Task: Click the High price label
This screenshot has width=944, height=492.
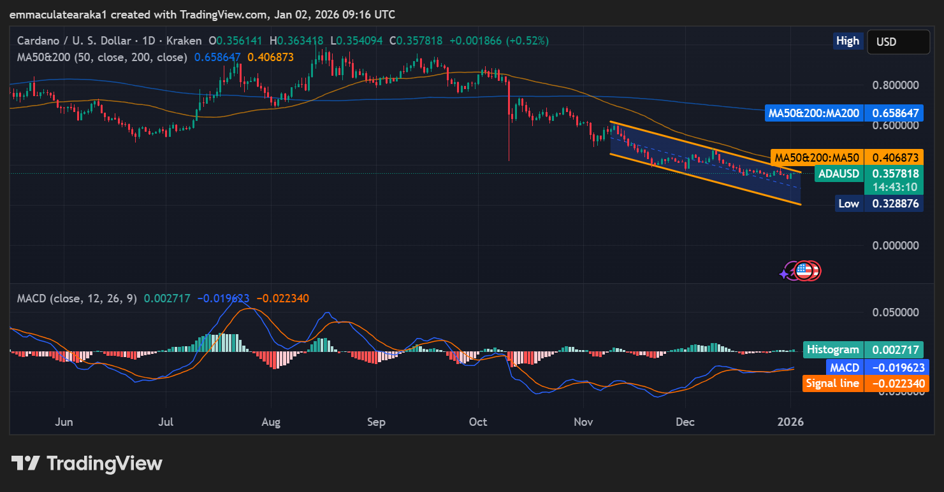Action: pos(847,41)
